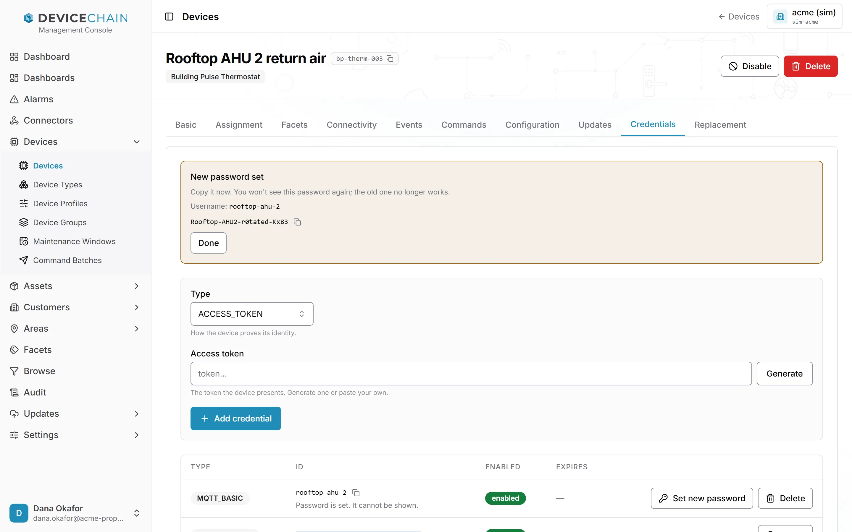Image resolution: width=852 pixels, height=532 pixels.
Task: Go back via the Devices link
Action: click(739, 17)
